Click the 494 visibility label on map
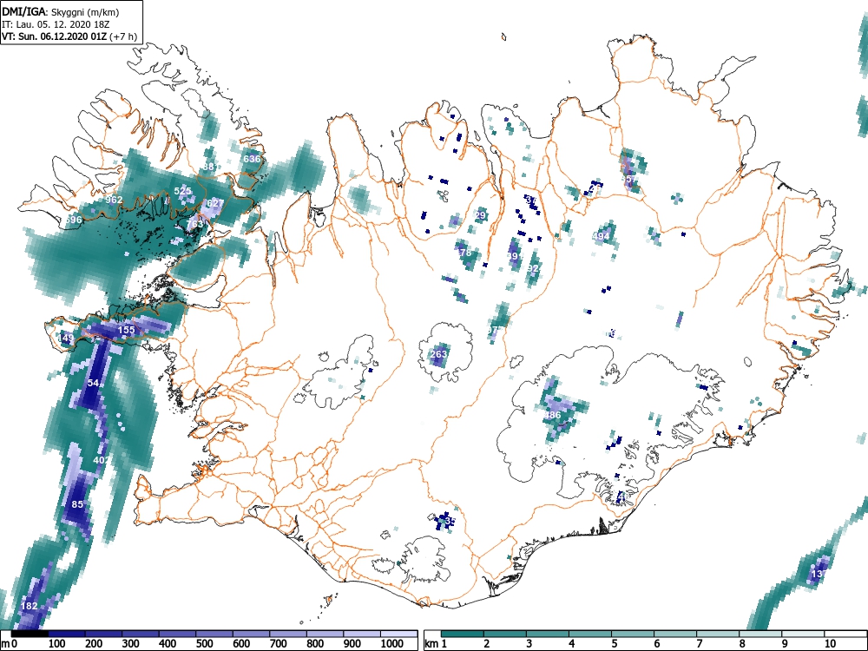The image size is (868, 651). tap(602, 236)
